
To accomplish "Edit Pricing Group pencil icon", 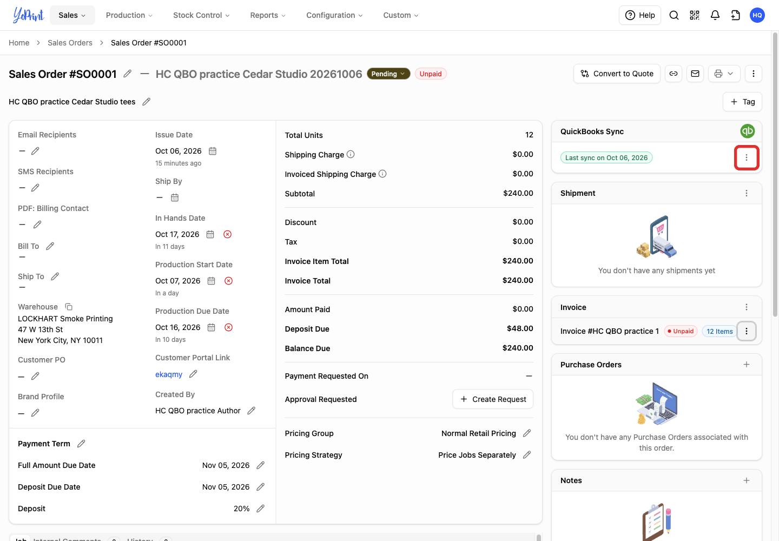I will click(527, 433).
